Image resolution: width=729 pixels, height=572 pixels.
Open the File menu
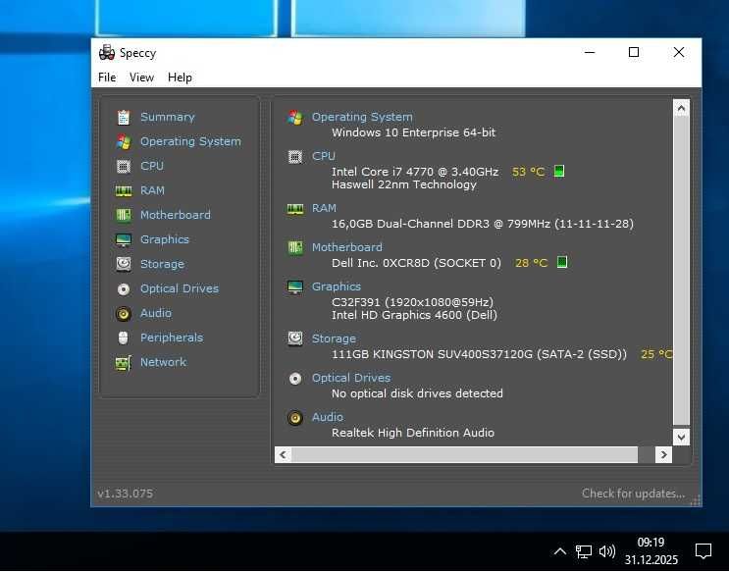107,78
